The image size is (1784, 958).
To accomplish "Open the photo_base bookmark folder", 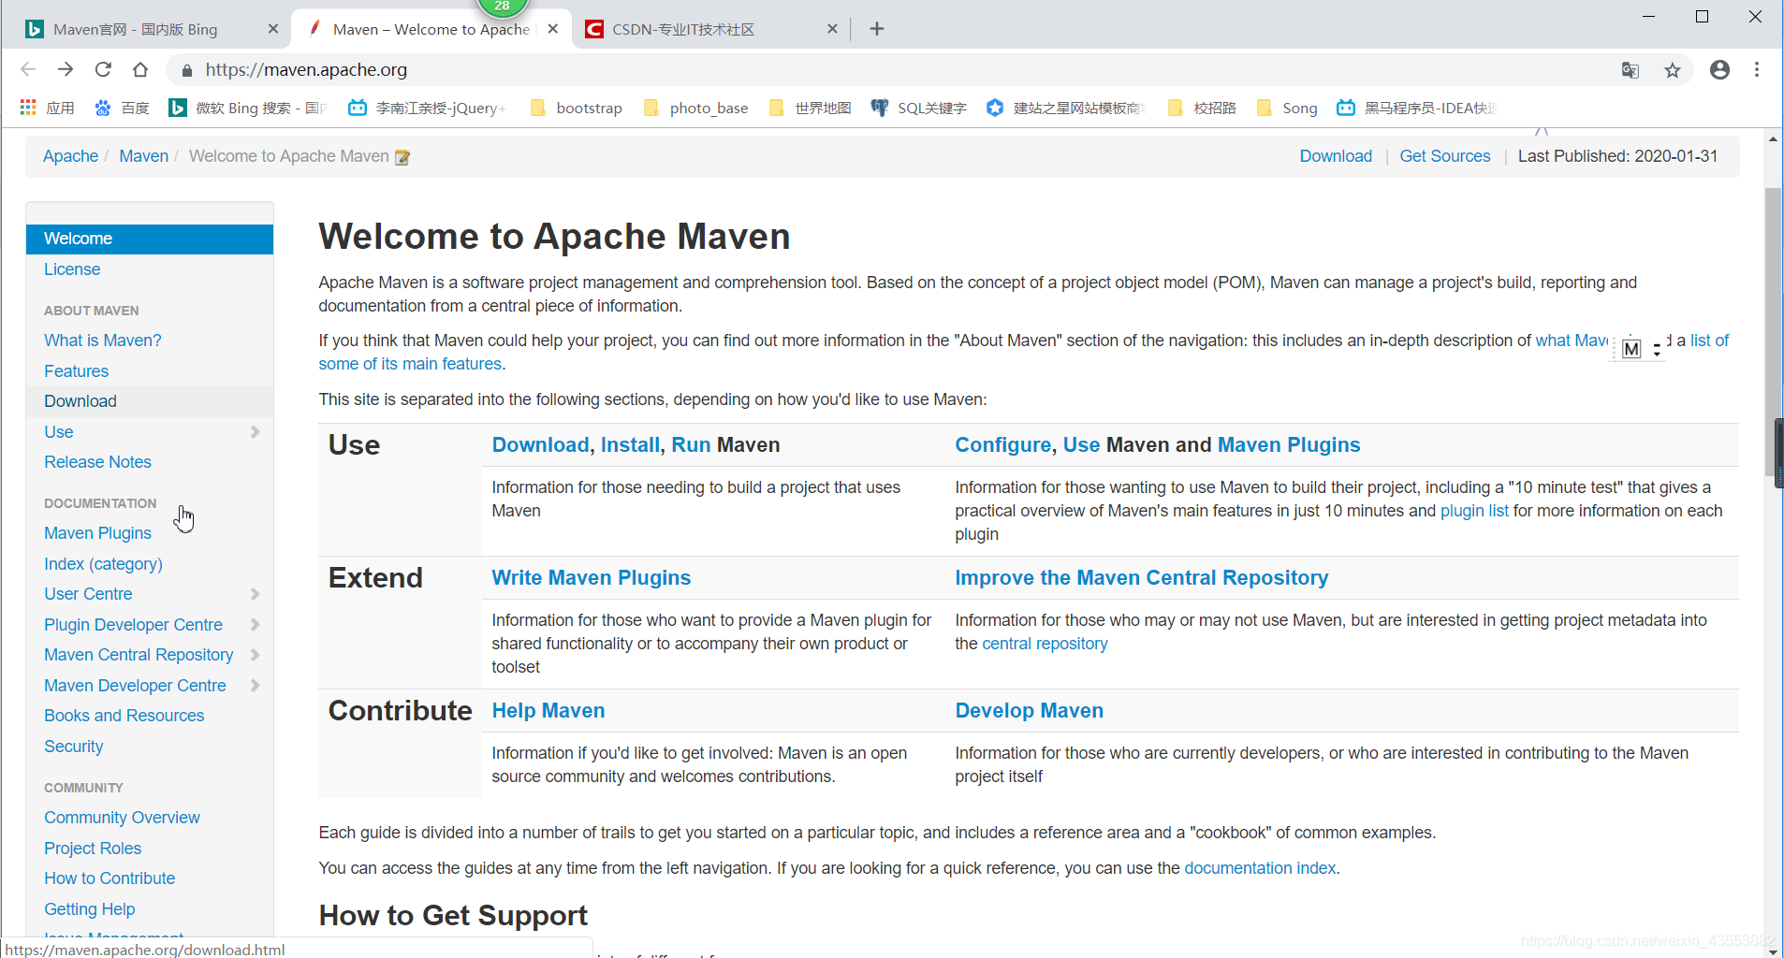I will 695,108.
